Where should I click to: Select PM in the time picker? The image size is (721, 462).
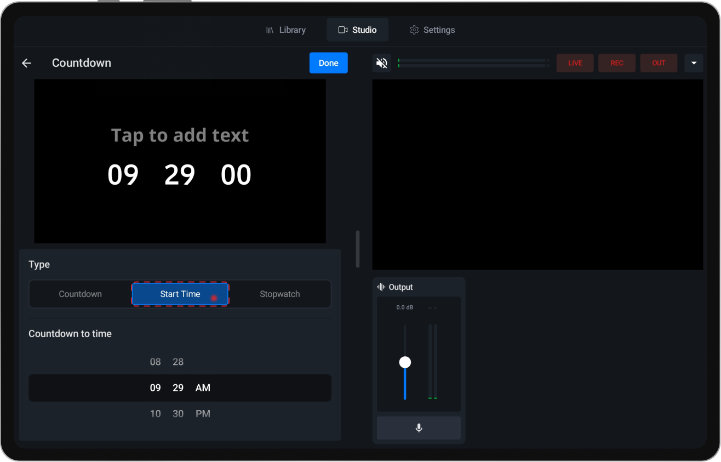click(x=203, y=414)
